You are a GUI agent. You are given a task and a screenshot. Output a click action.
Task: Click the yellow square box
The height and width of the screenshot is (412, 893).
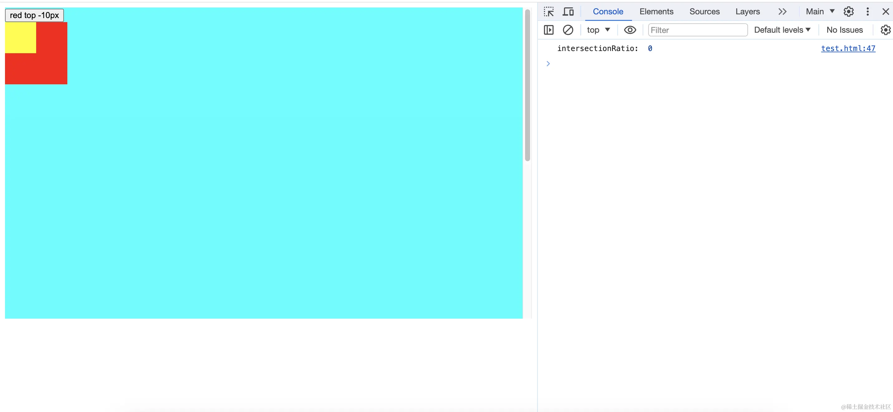coord(21,38)
